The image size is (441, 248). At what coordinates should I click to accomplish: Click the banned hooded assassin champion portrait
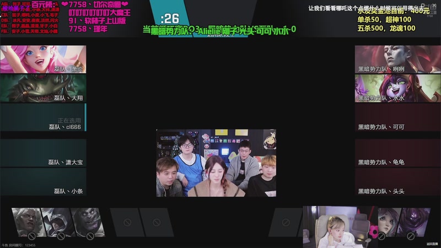coord(58,223)
